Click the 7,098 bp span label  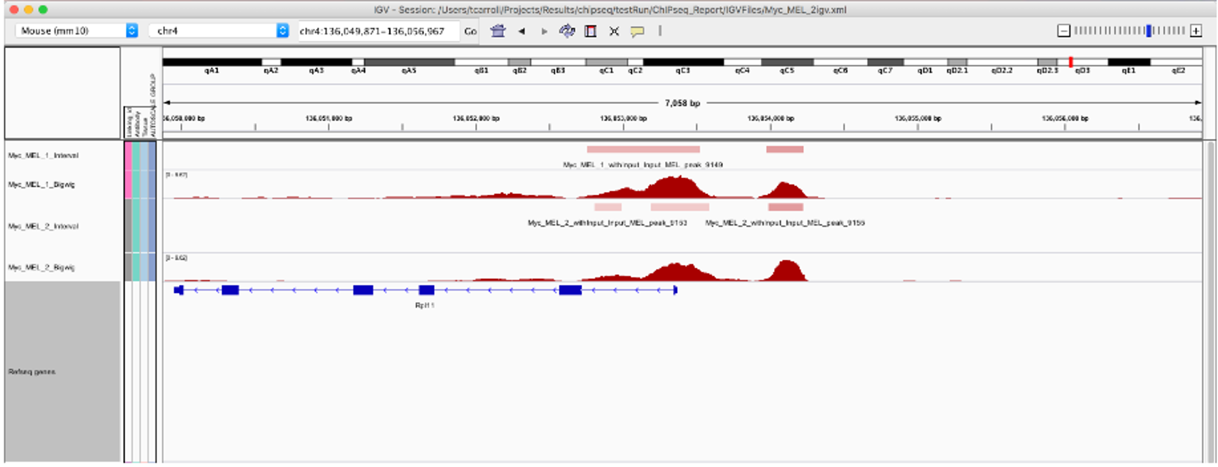[x=683, y=103]
